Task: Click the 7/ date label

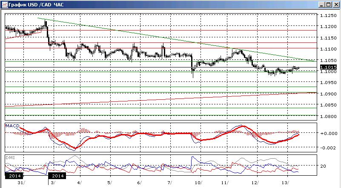Action: pyautogui.click(x=169, y=182)
